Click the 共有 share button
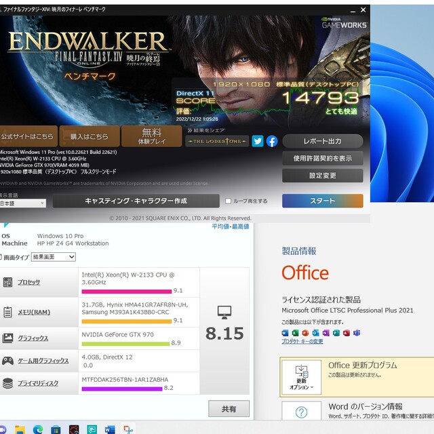Screen dimensions: 434x434 (x=229, y=409)
